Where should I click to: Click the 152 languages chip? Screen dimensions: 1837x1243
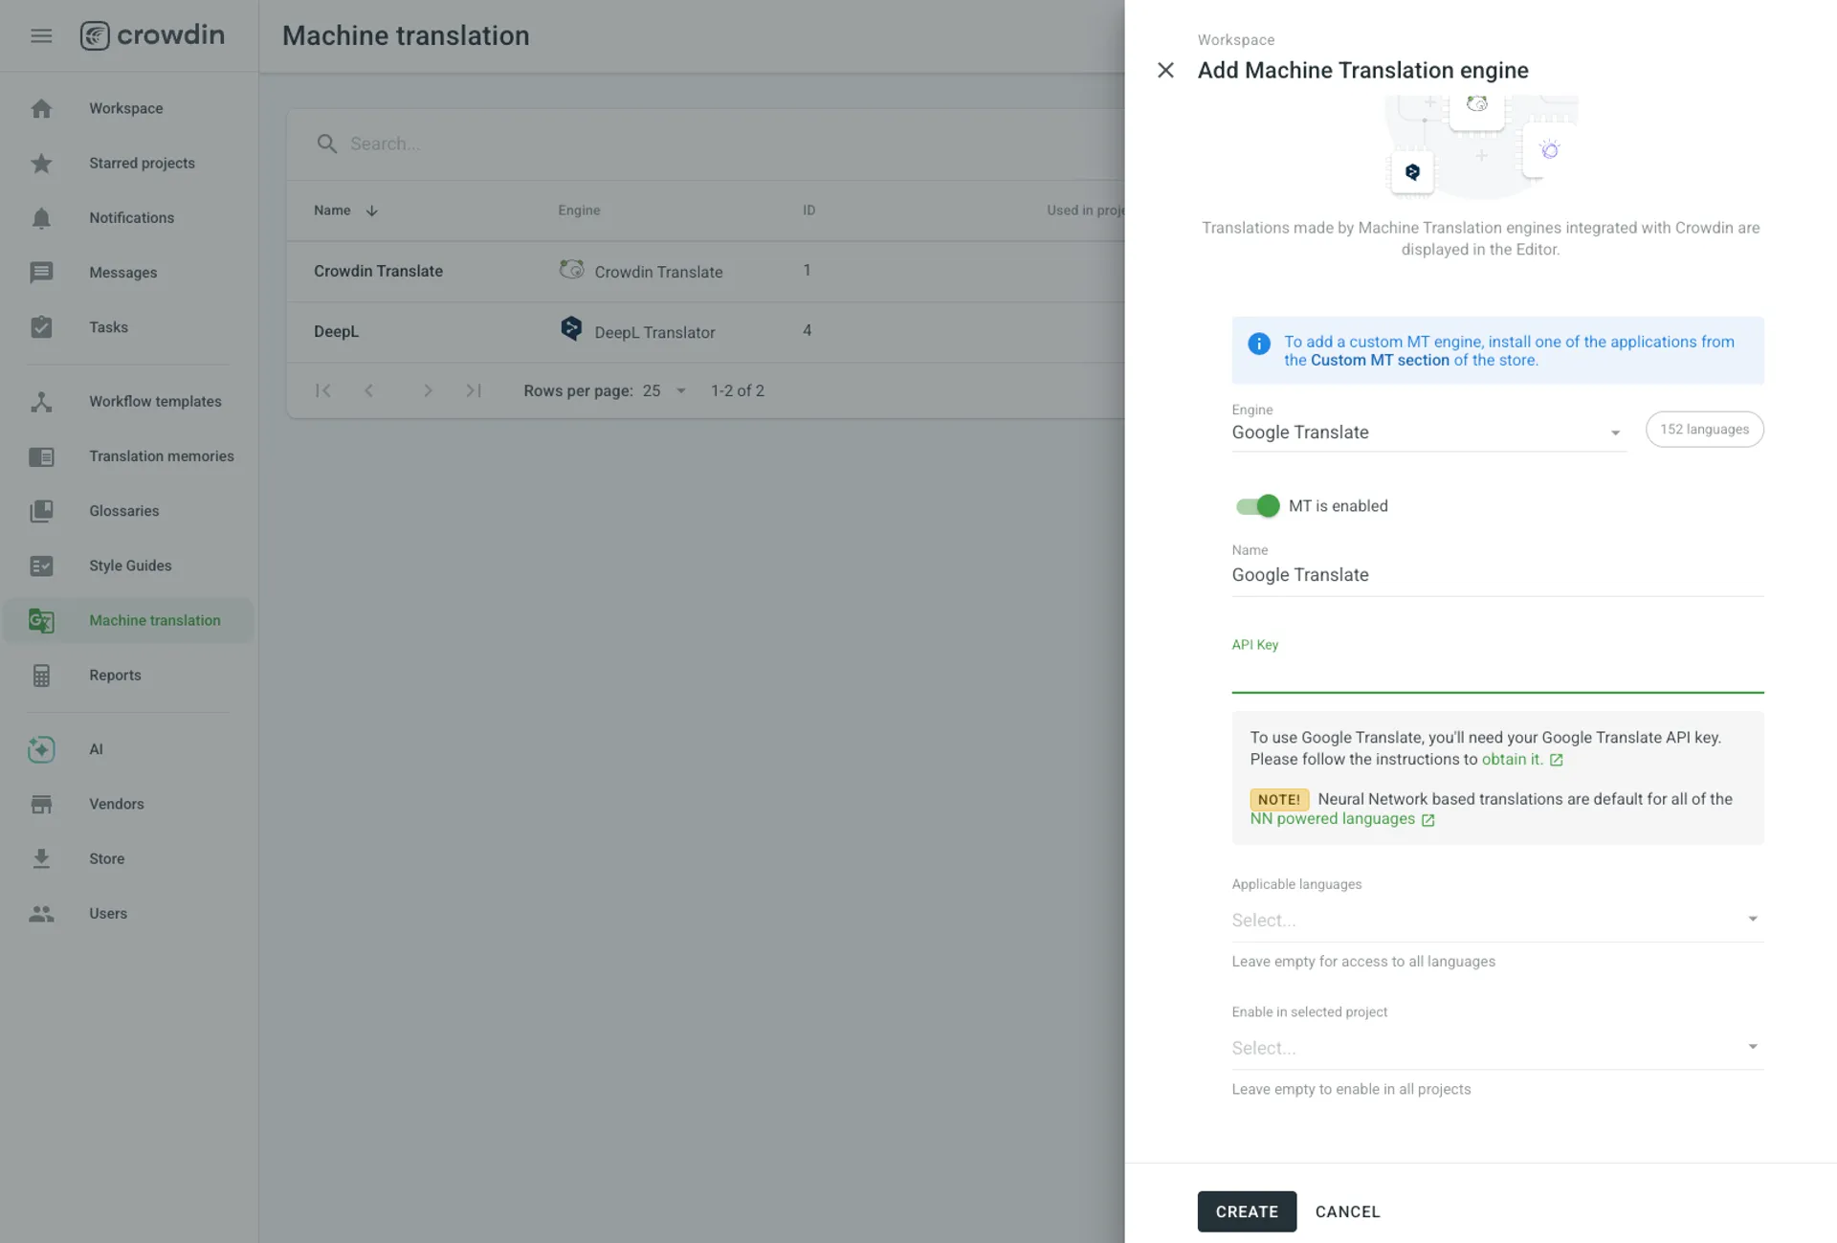pos(1704,430)
